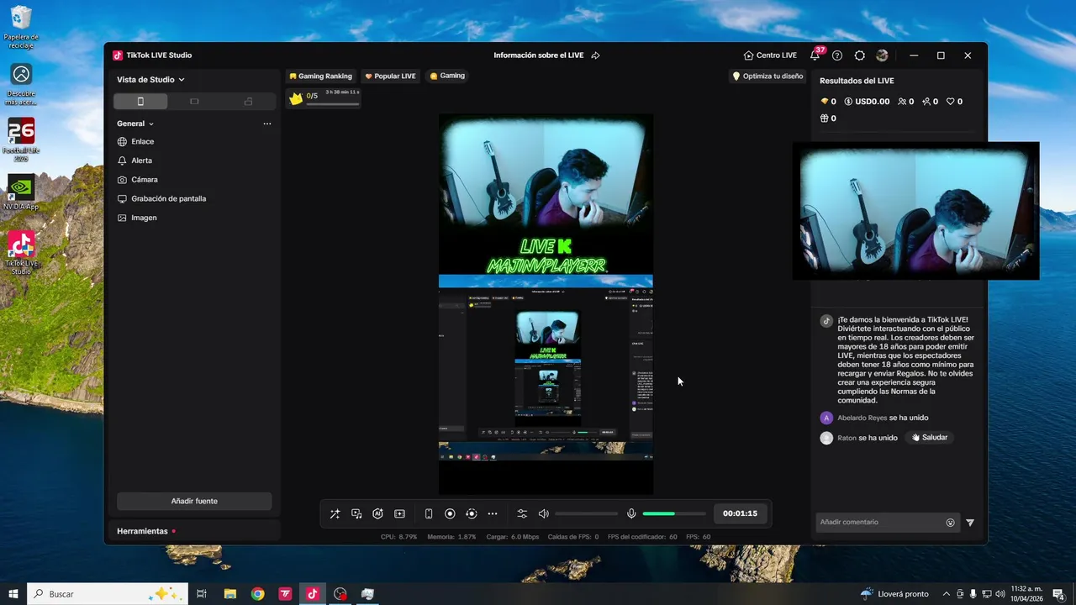Open the audio mixer sliders icon

[522, 513]
